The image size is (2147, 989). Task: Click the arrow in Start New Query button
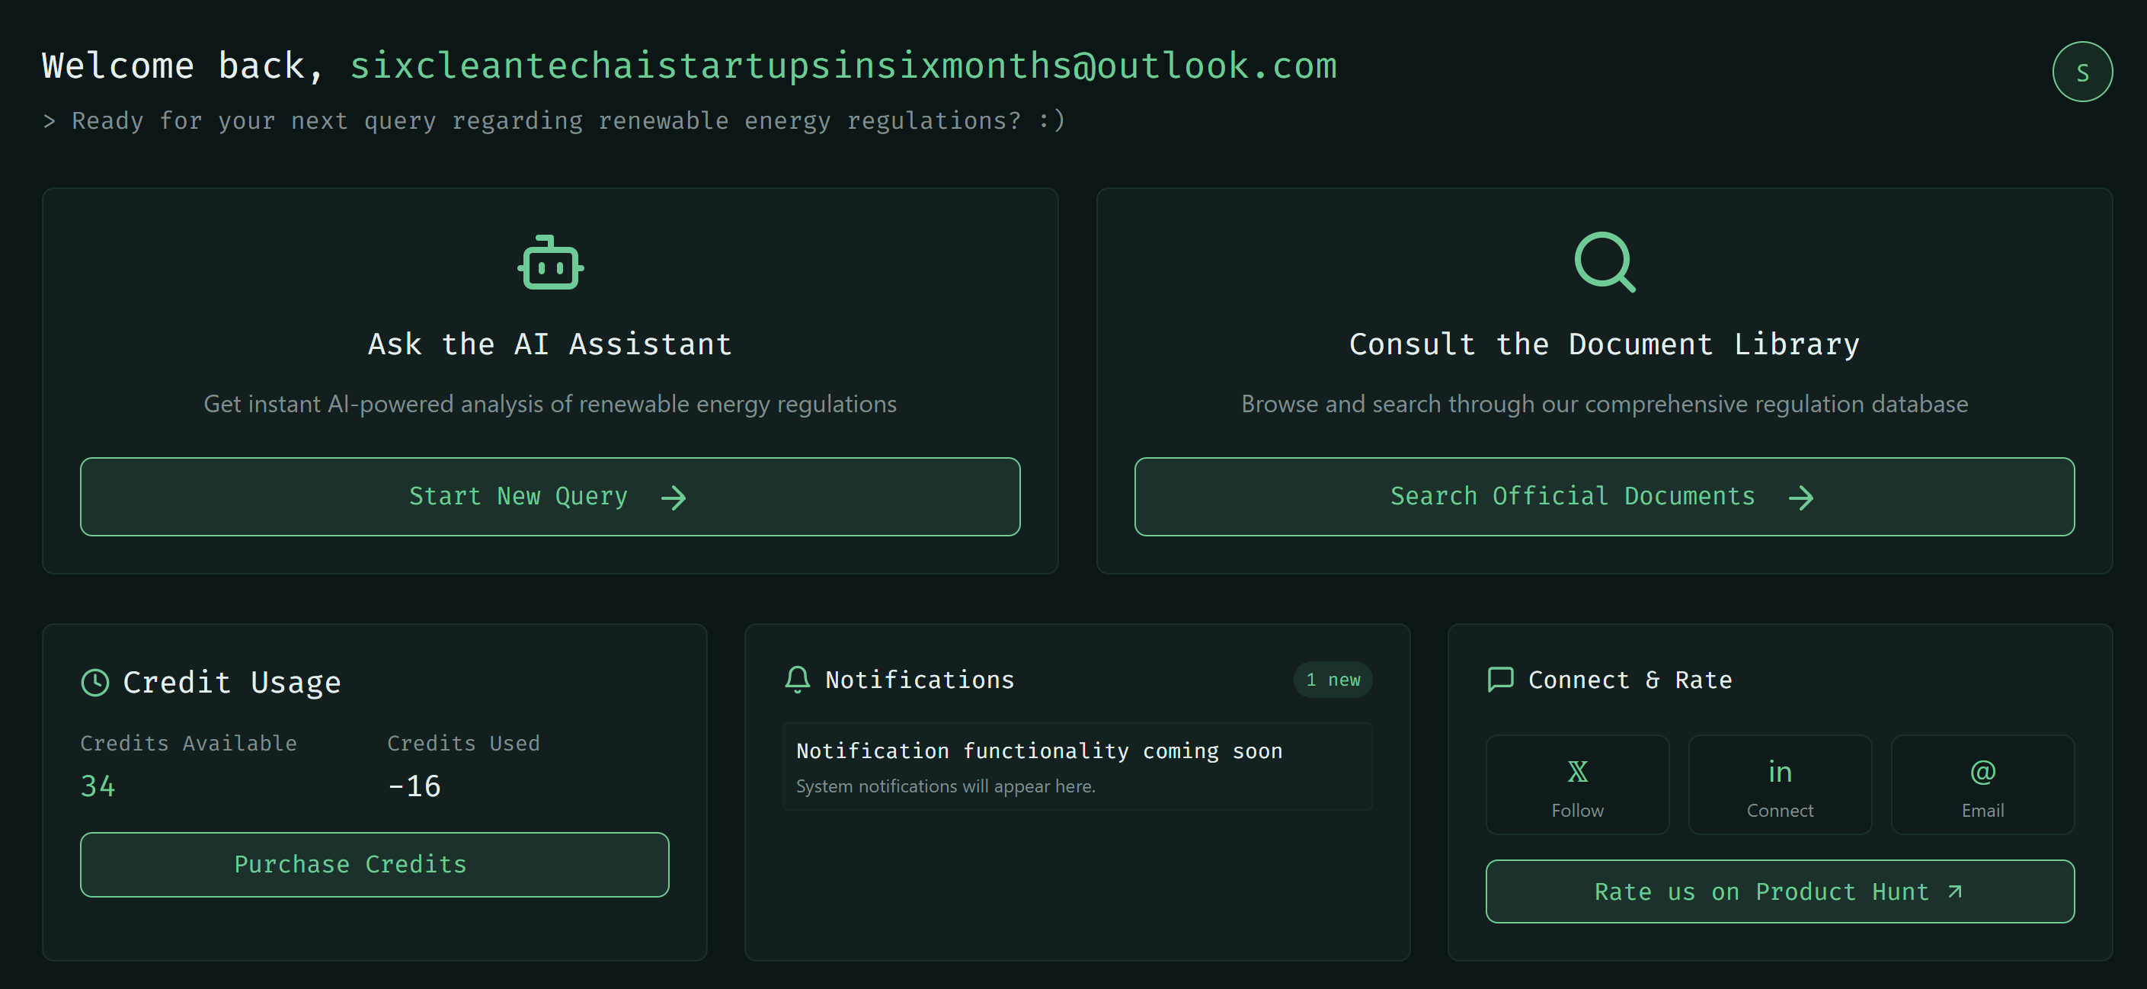click(674, 498)
